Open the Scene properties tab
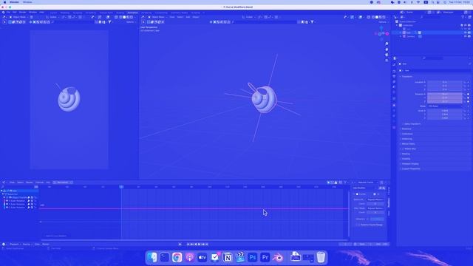 pos(394,87)
